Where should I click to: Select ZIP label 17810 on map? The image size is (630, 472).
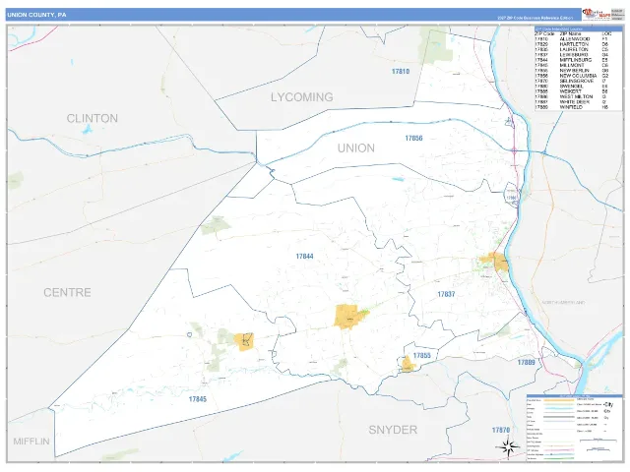(x=401, y=72)
